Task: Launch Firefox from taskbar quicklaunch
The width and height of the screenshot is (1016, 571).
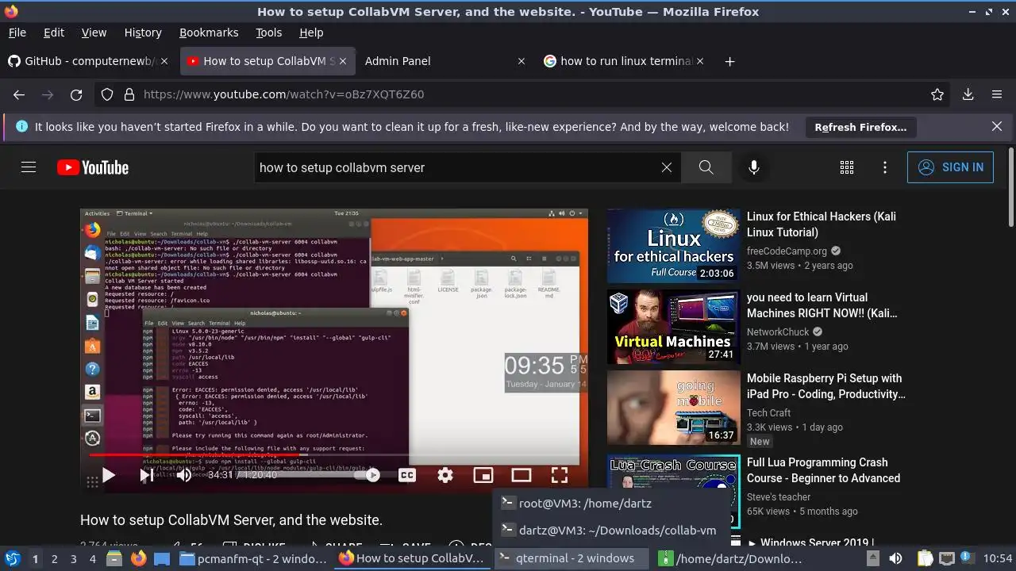Action: pyautogui.click(x=139, y=558)
